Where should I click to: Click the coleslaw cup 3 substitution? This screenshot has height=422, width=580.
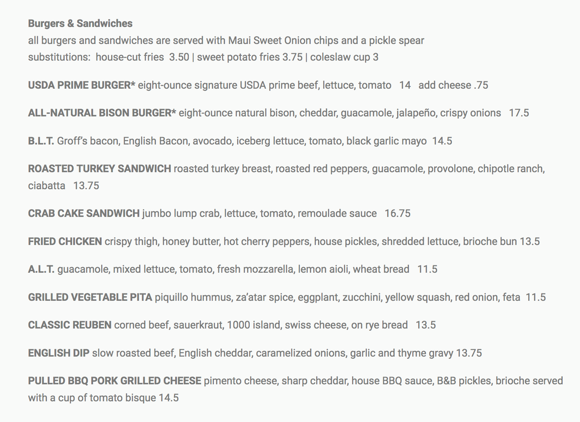coord(344,57)
